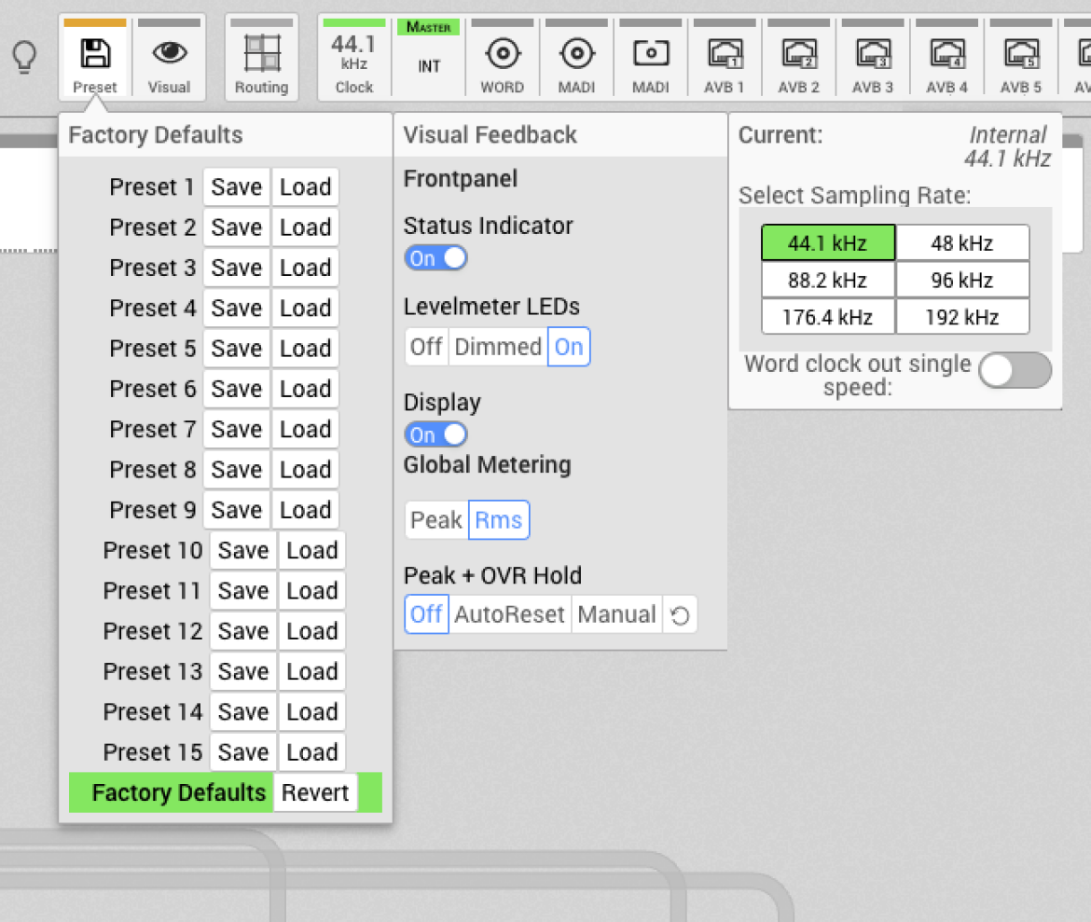Choose Peak global metering
The width and height of the screenshot is (1091, 922).
(x=436, y=520)
